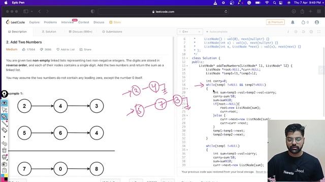Switch to the Submissions tab
Viewport: 325px width, 182px height.
click(112, 31)
